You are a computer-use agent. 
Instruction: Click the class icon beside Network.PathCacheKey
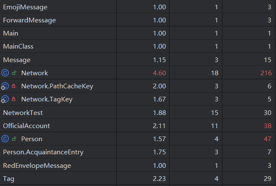point(5,86)
